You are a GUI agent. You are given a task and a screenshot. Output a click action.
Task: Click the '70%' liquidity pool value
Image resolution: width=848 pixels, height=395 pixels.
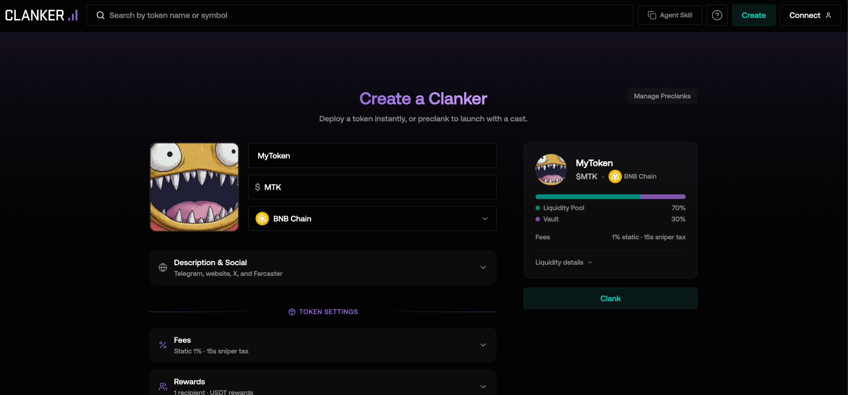coord(678,208)
